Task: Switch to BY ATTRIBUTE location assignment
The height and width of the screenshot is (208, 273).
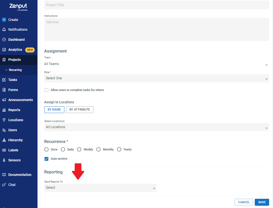Action: (79, 110)
